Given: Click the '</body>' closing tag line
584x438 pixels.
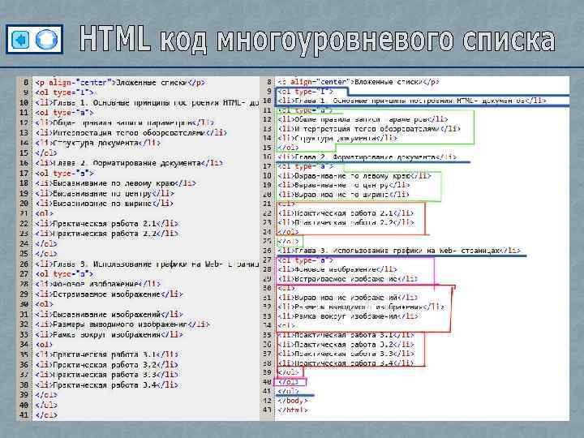Looking at the screenshot, I should pos(292,401).
